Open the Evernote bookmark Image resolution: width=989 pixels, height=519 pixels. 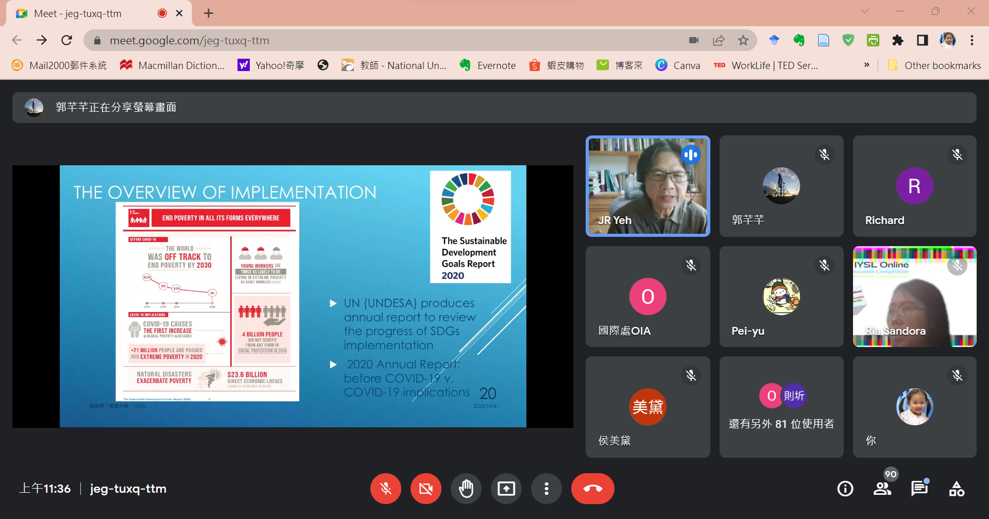[488, 65]
